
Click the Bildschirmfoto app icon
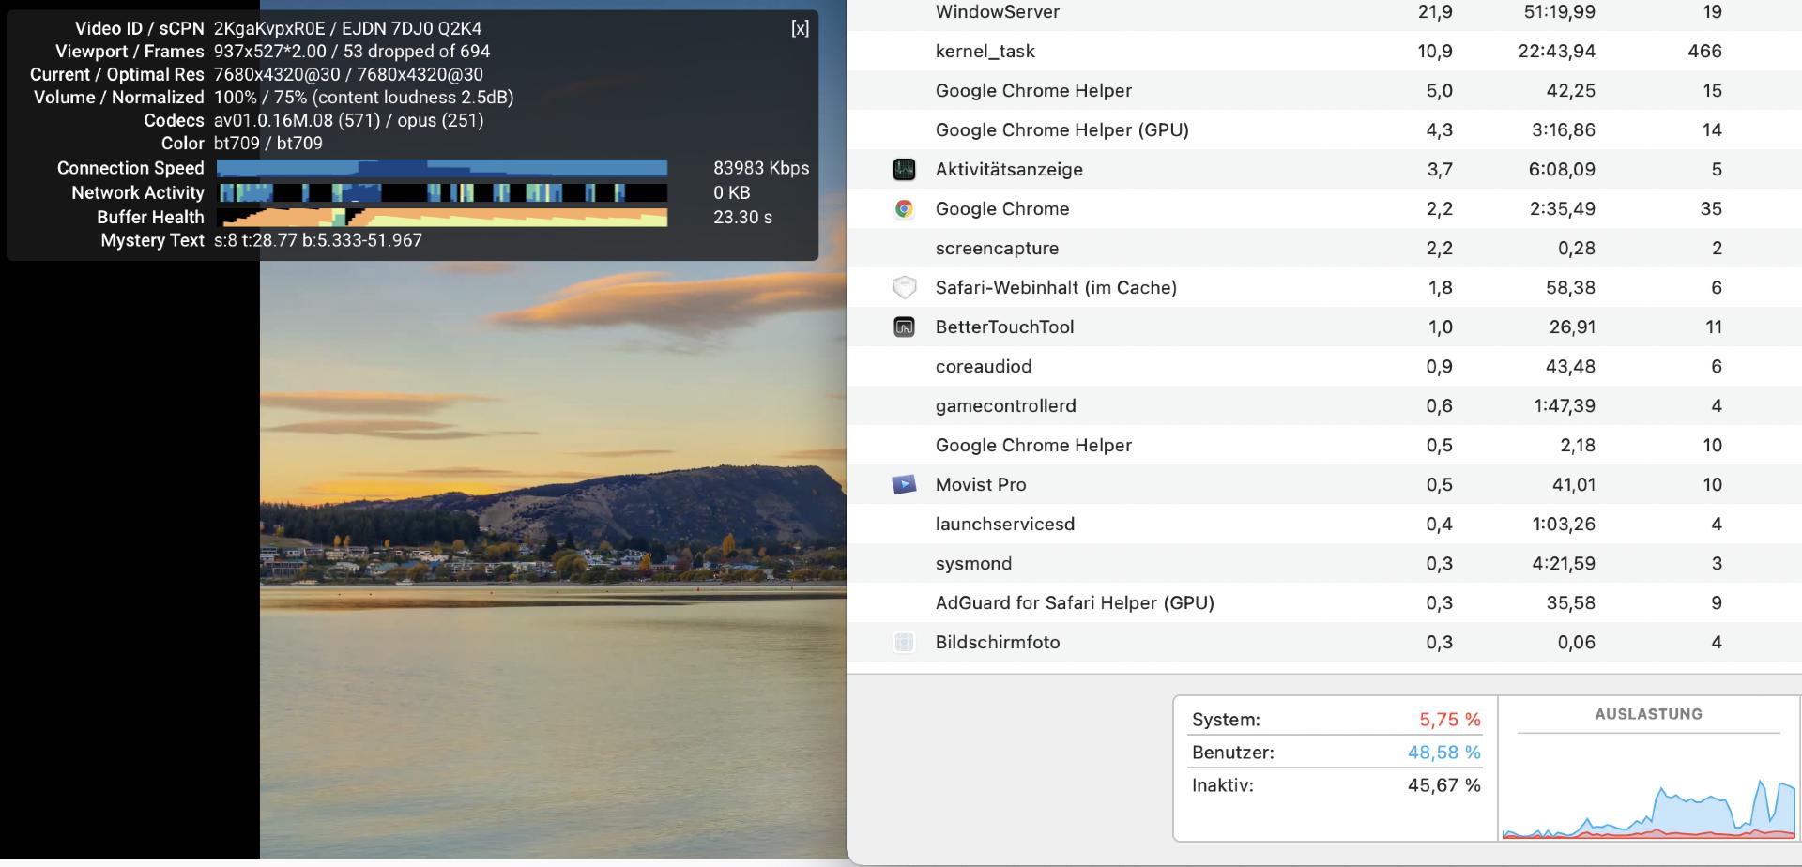pyautogui.click(x=904, y=643)
